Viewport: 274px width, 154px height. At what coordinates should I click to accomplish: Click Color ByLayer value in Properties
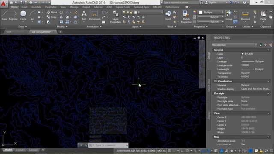pyautogui.click(x=249, y=54)
